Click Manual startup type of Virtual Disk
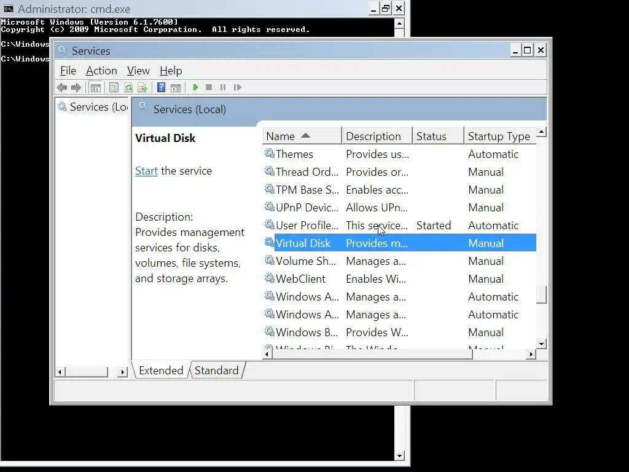 [x=486, y=243]
